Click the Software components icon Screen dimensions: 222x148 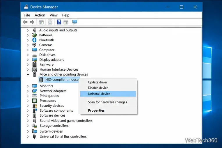[35, 110]
